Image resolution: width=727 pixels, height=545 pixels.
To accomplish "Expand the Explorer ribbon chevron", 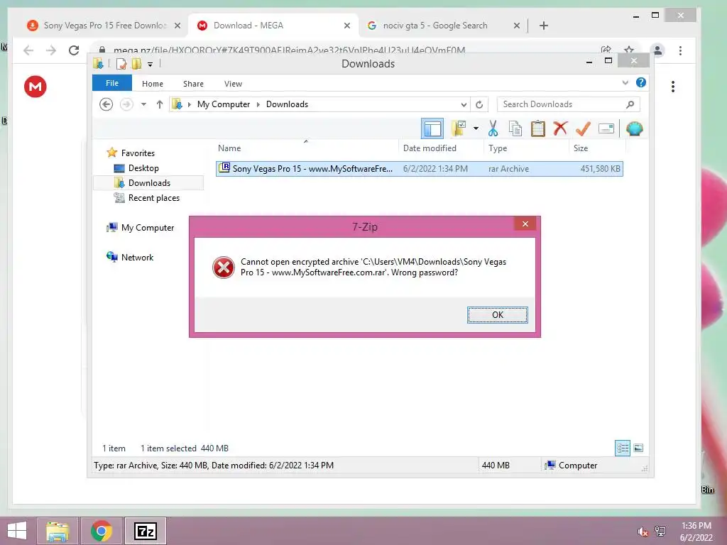I will pos(625,83).
